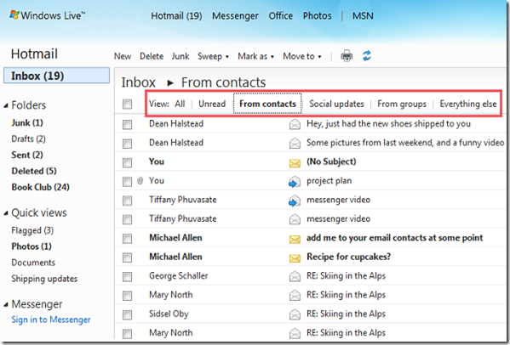Click unread envelope beside 'add me to your email contacts'
510x345 pixels.
click(x=295, y=239)
